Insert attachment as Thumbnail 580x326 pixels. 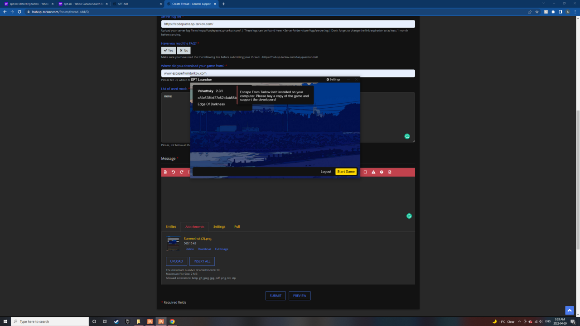click(x=204, y=249)
